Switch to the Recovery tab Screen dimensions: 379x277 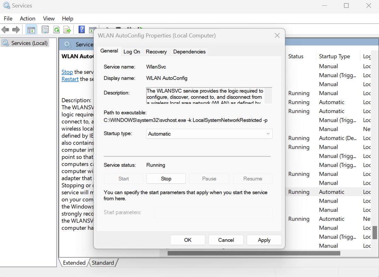(x=156, y=52)
